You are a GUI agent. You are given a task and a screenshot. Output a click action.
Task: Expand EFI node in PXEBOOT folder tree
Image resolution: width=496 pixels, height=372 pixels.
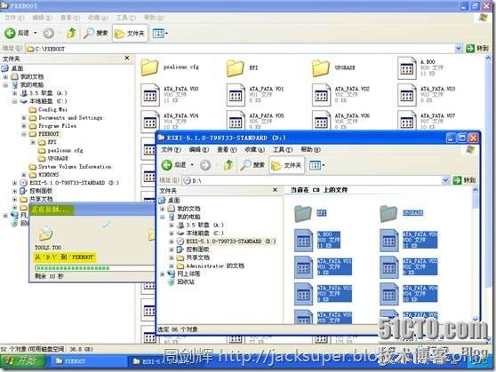point(33,142)
